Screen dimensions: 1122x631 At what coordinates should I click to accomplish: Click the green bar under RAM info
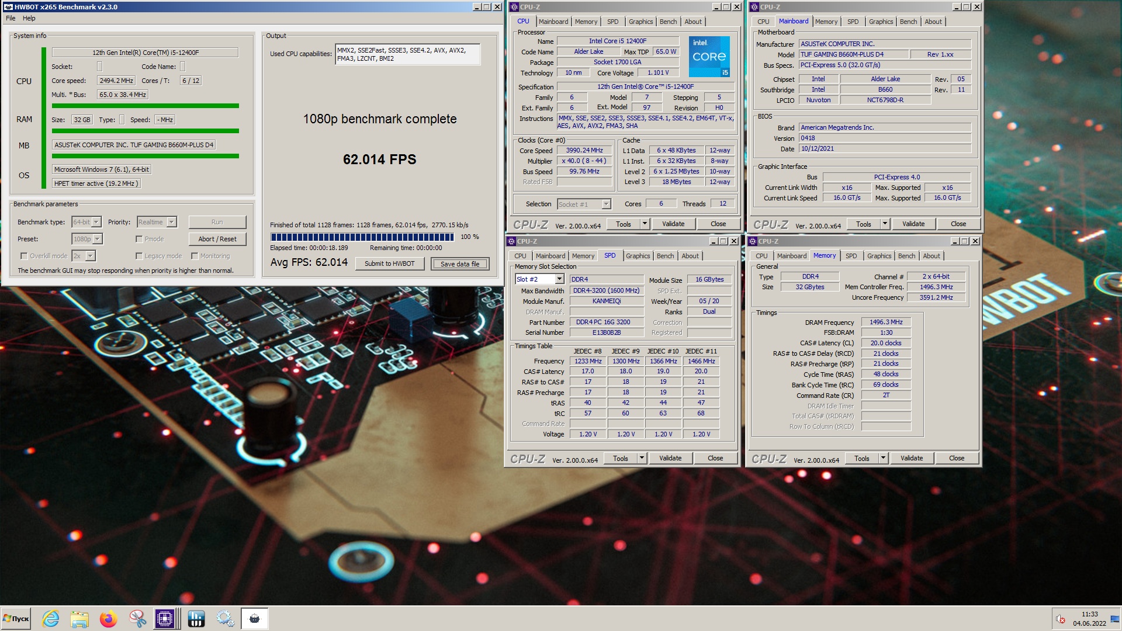145,131
